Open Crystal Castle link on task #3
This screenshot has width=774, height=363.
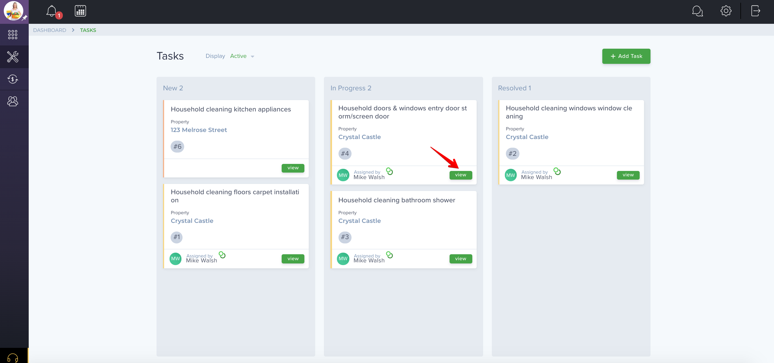click(359, 221)
